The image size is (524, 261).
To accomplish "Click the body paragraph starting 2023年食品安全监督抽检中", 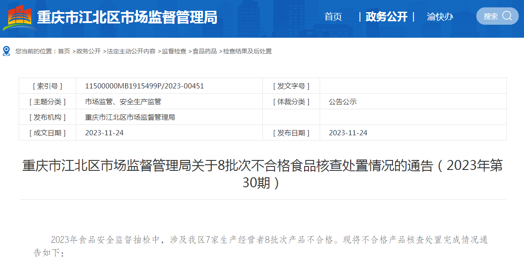I will pyautogui.click(x=261, y=246).
